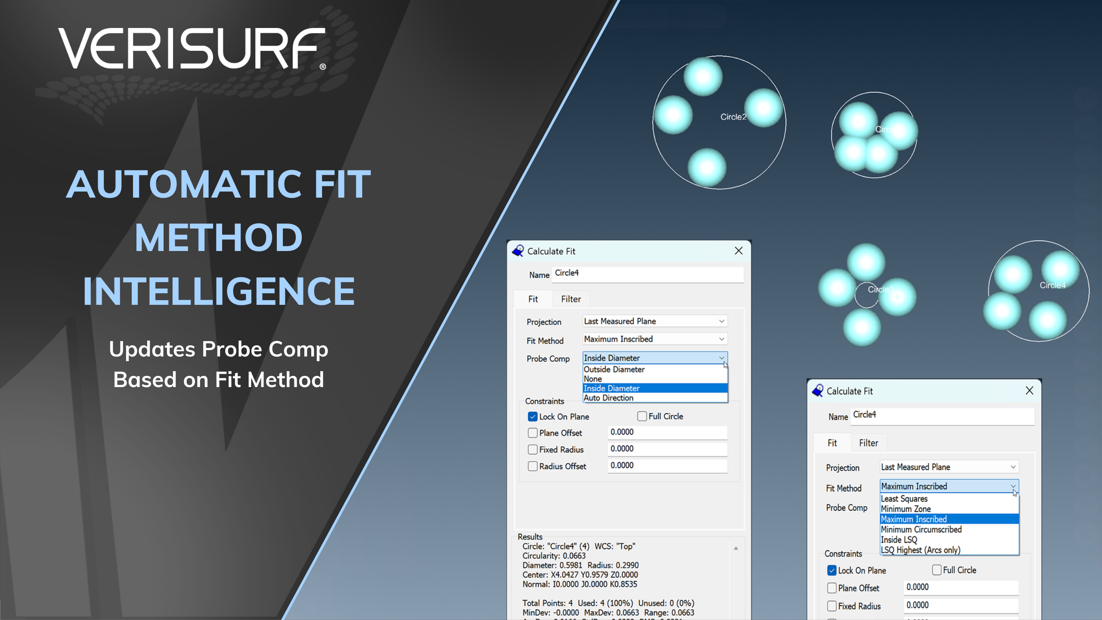Screen dimensions: 1102x620
Task: Click the Calculate Fit icon in left dialog
Action: coord(518,251)
